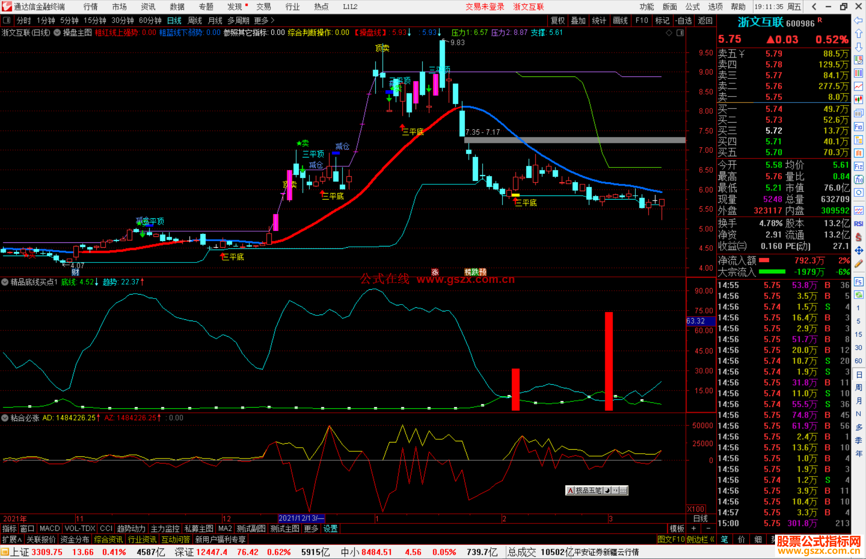
Task: Toggle the square panel icon left of 分时
Action: click(x=7, y=20)
